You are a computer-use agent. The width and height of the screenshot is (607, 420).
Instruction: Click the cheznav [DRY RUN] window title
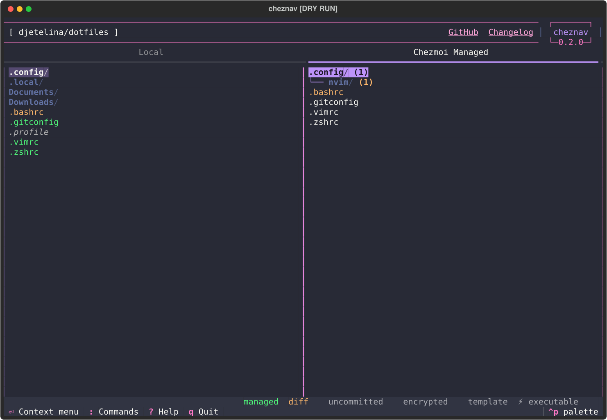[303, 9]
